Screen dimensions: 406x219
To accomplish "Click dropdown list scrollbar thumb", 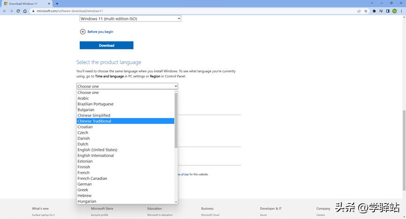I will point(176,120).
